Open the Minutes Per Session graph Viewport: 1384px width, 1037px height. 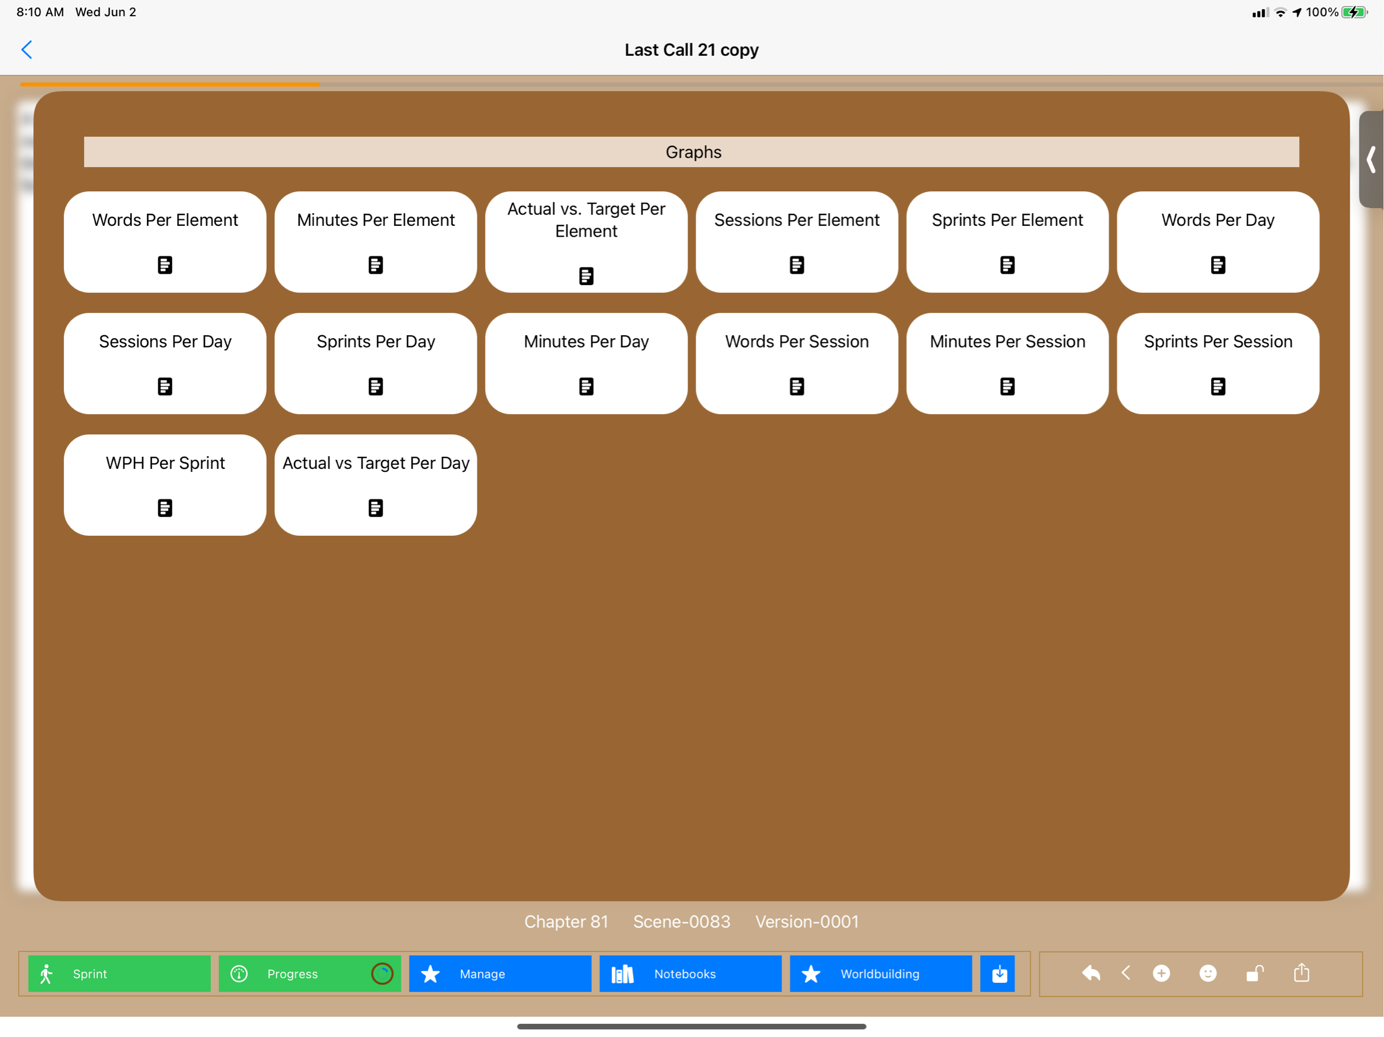[x=1007, y=364]
